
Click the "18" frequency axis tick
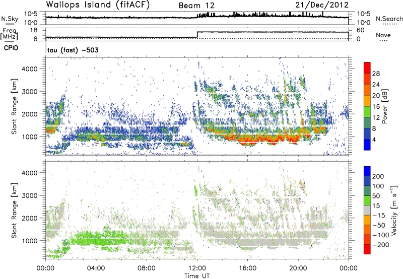[34, 30]
